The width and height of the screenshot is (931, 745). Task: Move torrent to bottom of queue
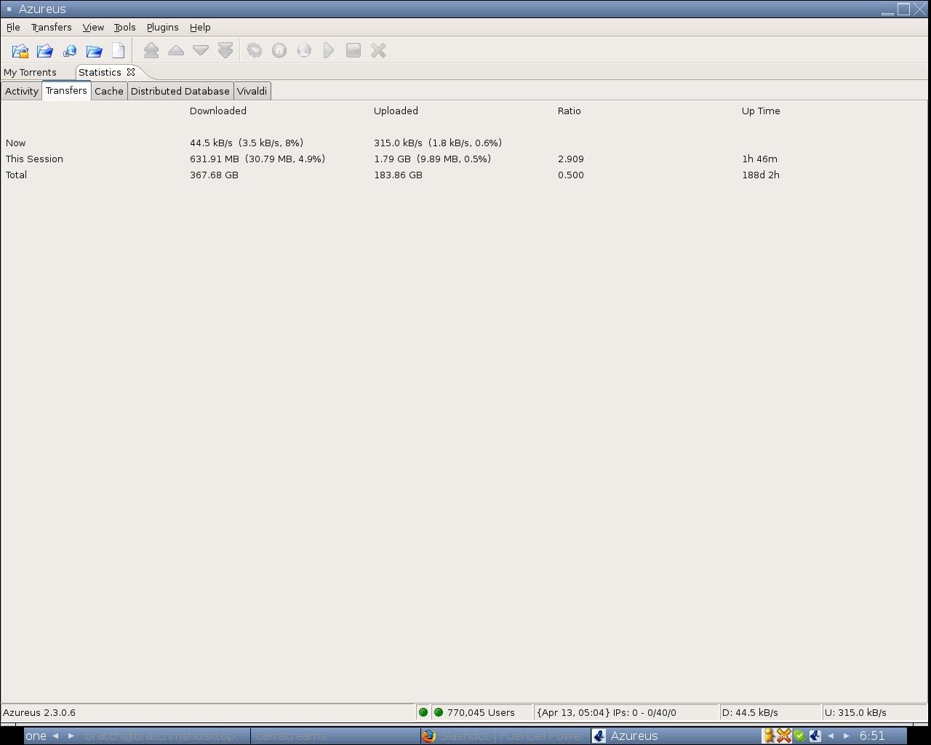[225, 51]
